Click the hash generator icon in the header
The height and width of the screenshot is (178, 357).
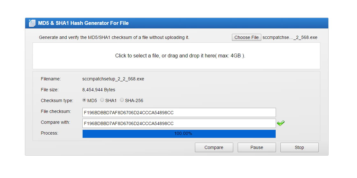click(32, 23)
